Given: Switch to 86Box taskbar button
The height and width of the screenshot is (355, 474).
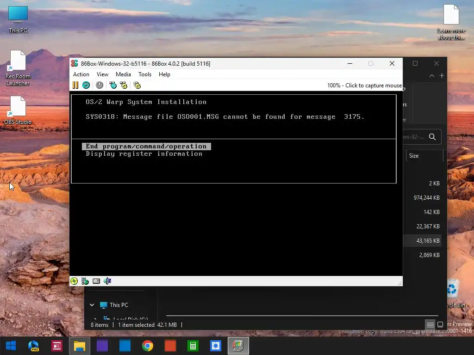Looking at the screenshot, I should click(x=238, y=346).
